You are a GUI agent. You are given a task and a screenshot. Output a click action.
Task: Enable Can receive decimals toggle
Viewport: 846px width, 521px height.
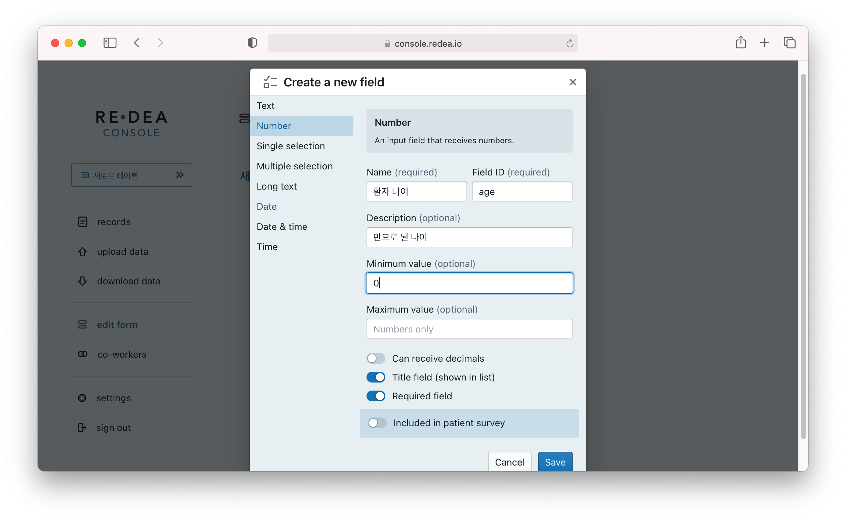tap(376, 358)
